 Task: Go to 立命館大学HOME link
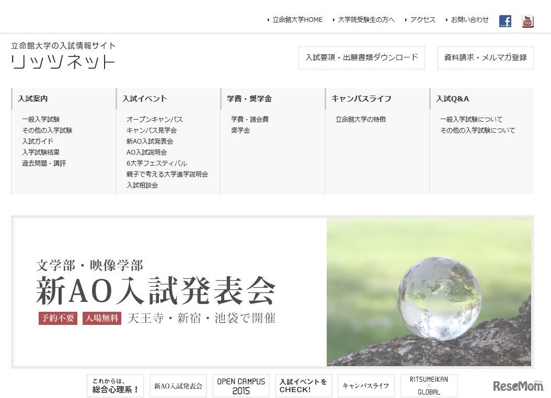pos(297,20)
